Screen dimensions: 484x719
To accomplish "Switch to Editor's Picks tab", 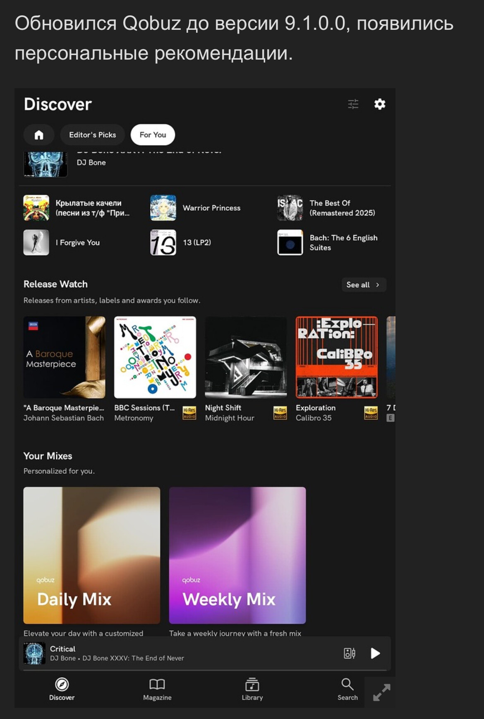I will tap(92, 135).
